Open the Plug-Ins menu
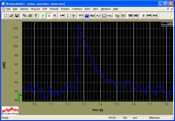This screenshot has width=175, height=121. click(35, 9)
